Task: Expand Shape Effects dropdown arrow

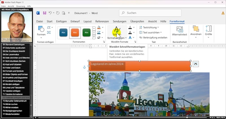Action: [102, 38]
